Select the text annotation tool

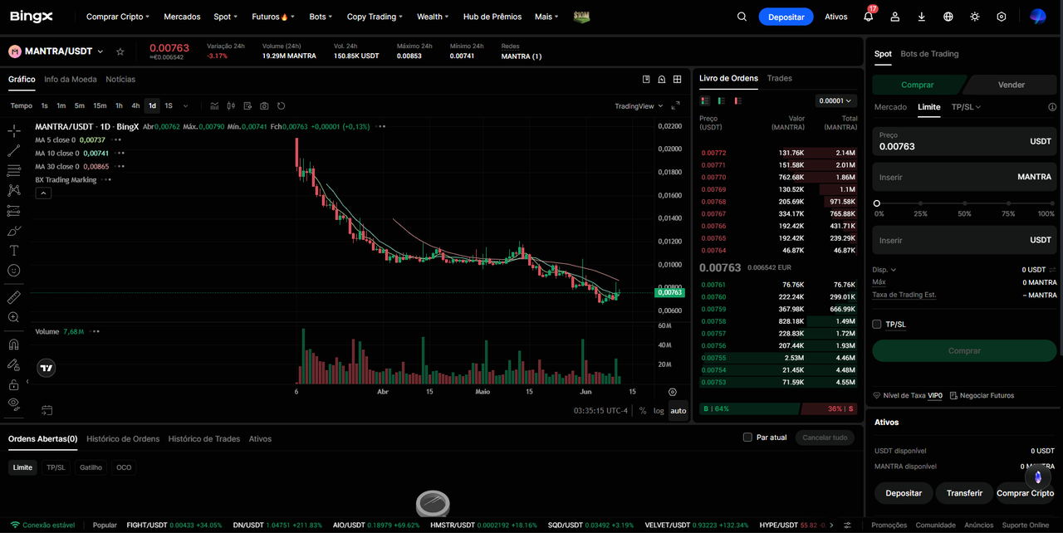(x=13, y=251)
